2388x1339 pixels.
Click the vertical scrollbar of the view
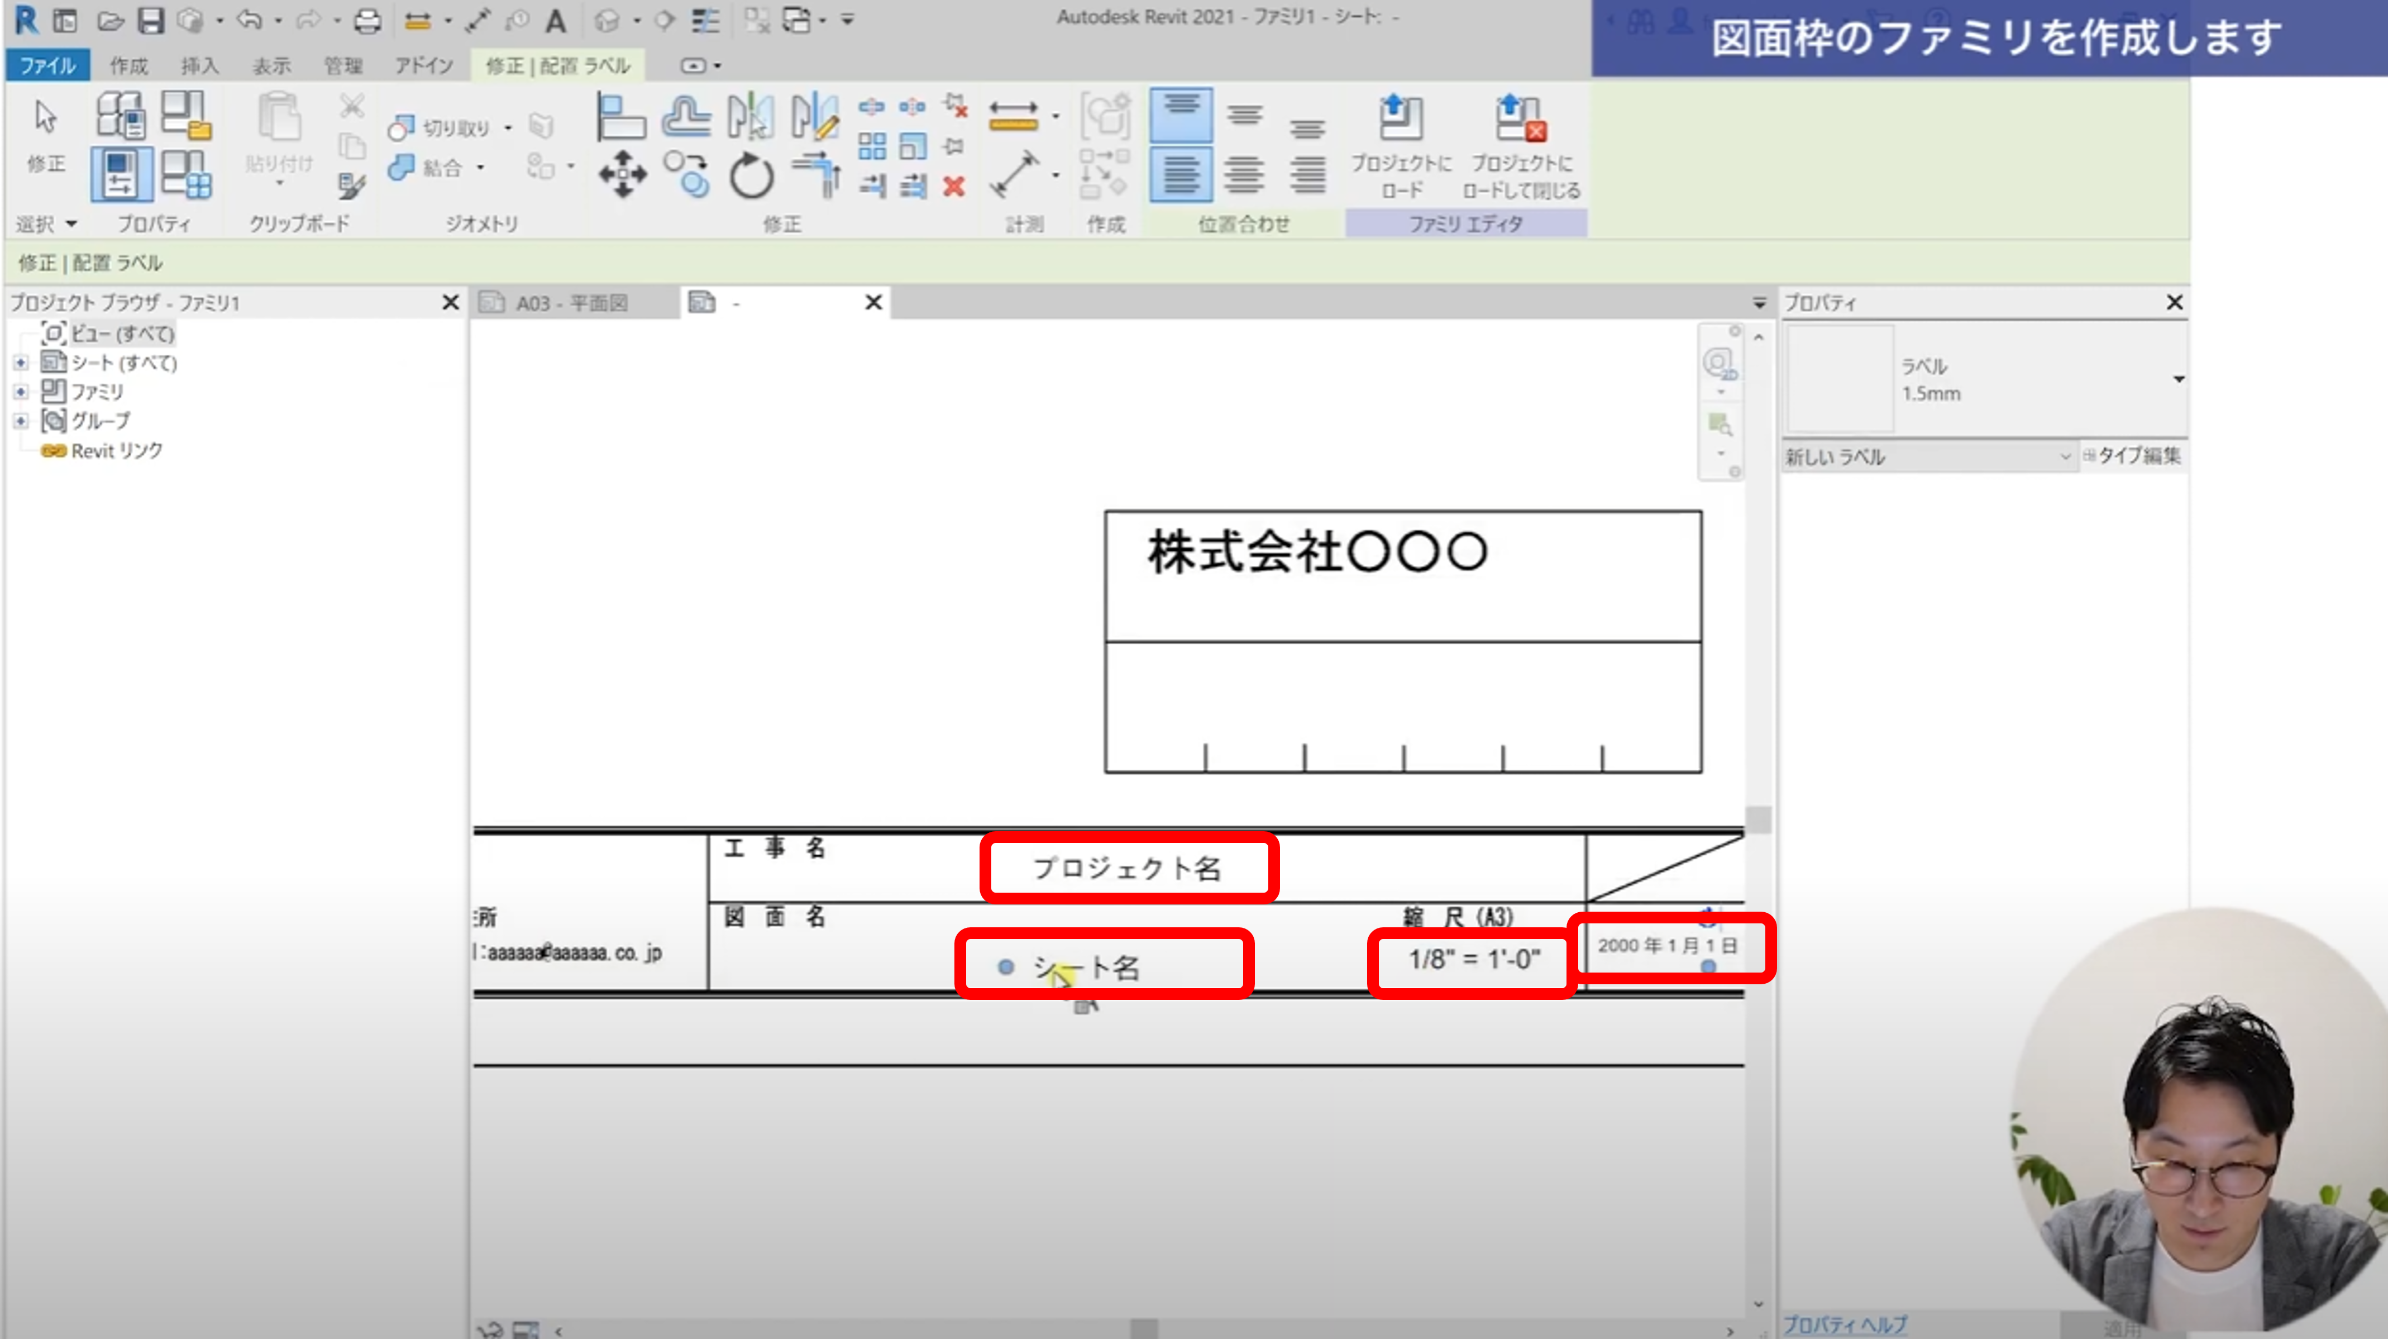(1759, 819)
